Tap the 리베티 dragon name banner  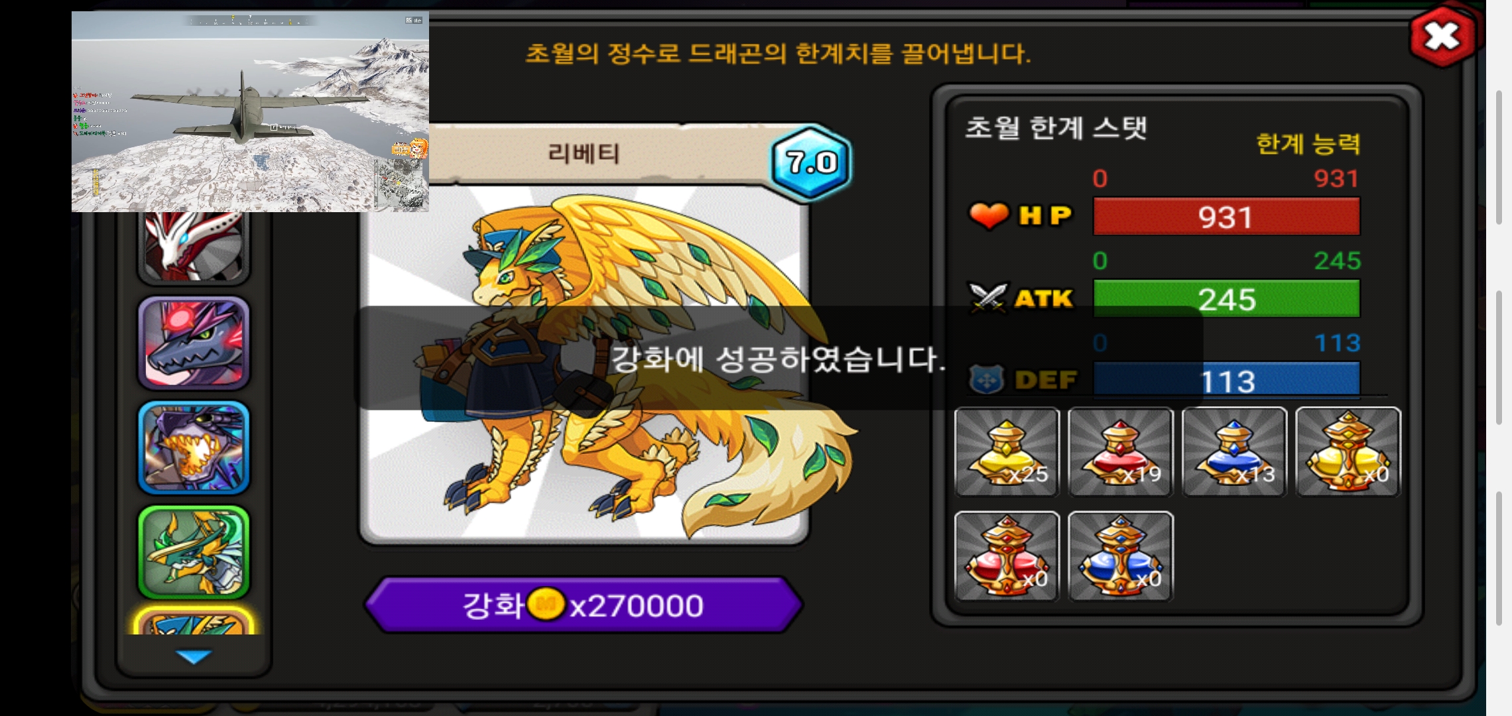point(584,154)
